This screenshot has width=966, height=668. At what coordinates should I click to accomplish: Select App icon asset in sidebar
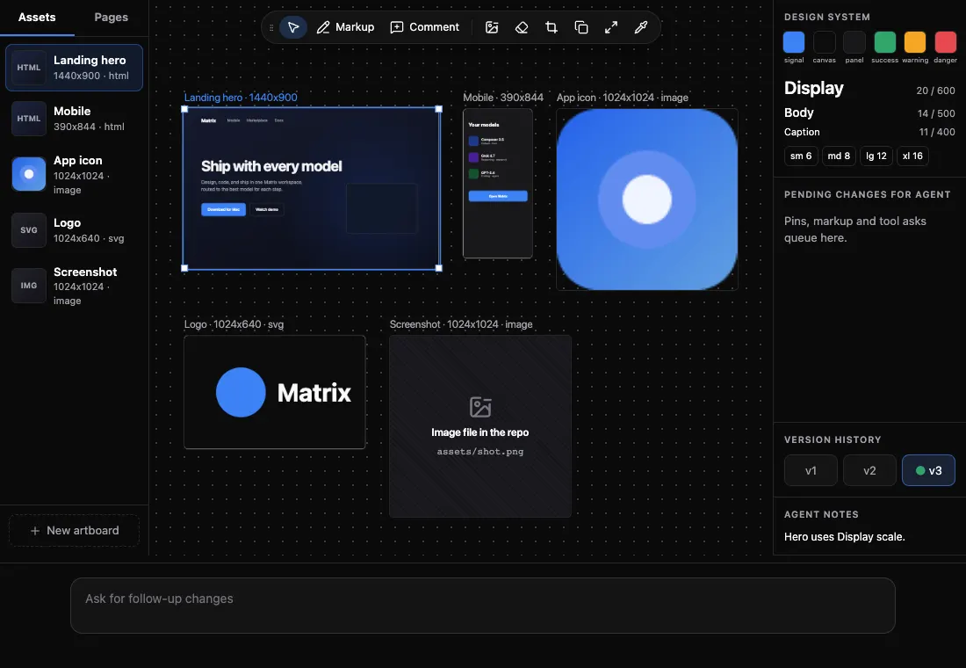click(x=75, y=175)
